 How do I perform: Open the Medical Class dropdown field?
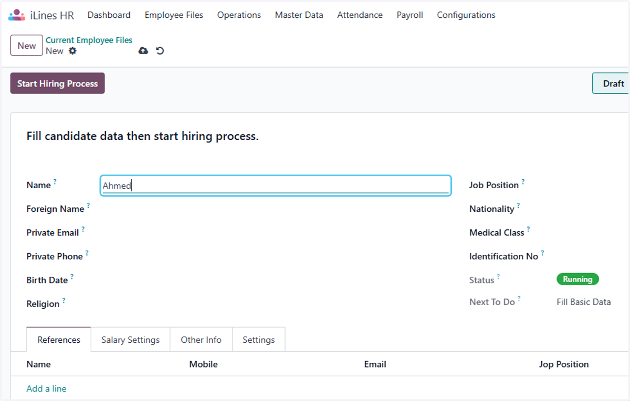(593, 232)
